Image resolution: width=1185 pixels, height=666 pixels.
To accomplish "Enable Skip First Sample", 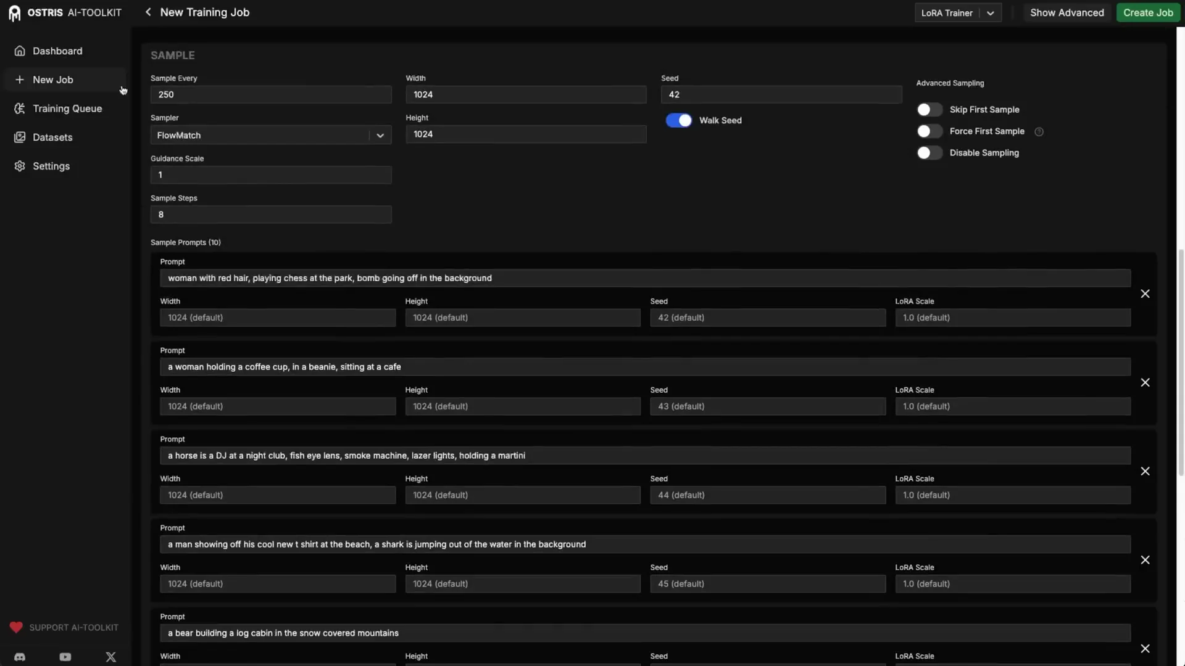I will point(929,109).
